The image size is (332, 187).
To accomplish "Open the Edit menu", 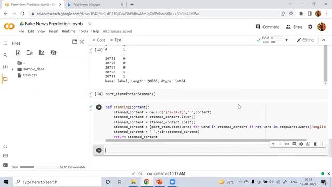I will click(31, 31).
